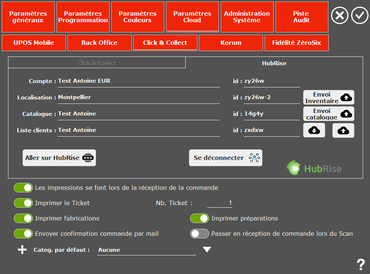The height and width of the screenshot is (274, 370).
Task: Disable Imprimer fabrications switch
Action: coord(23,218)
